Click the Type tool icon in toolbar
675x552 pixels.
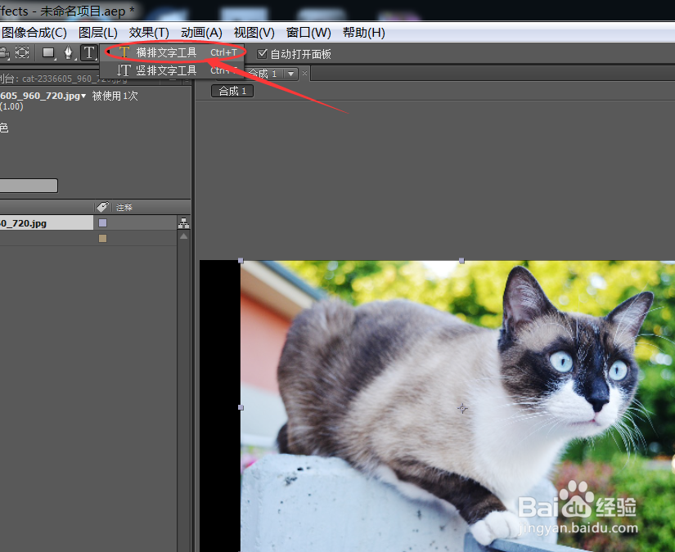pos(89,52)
